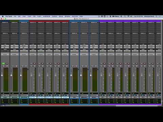
Task: Click the SFX track volume fader
Action: pos(71,75)
